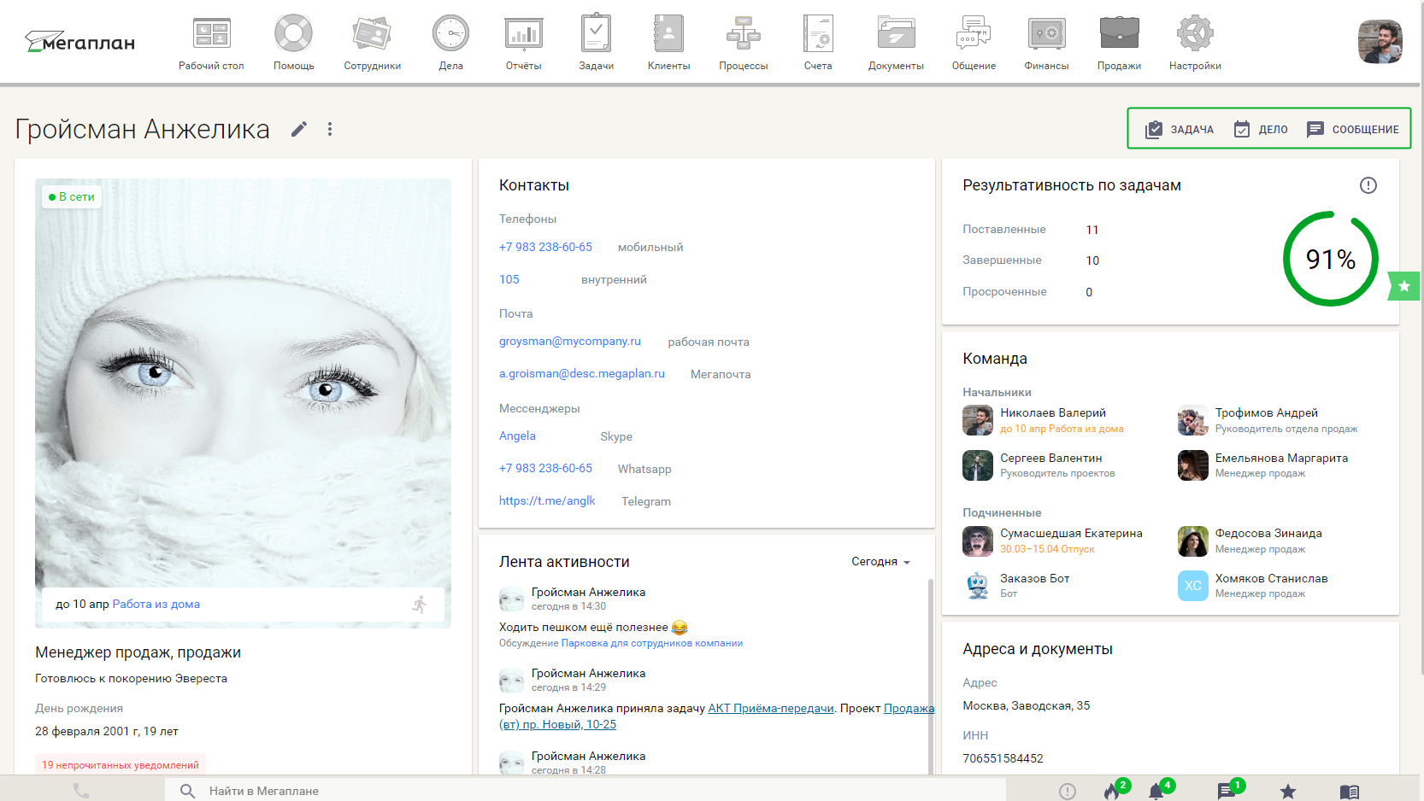Open task АКТ Приёма-передачи
This screenshot has width=1424, height=801.
pos(771,708)
